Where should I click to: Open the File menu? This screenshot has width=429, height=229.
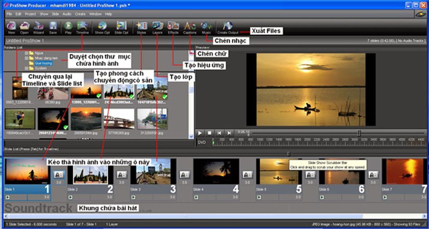9,14
